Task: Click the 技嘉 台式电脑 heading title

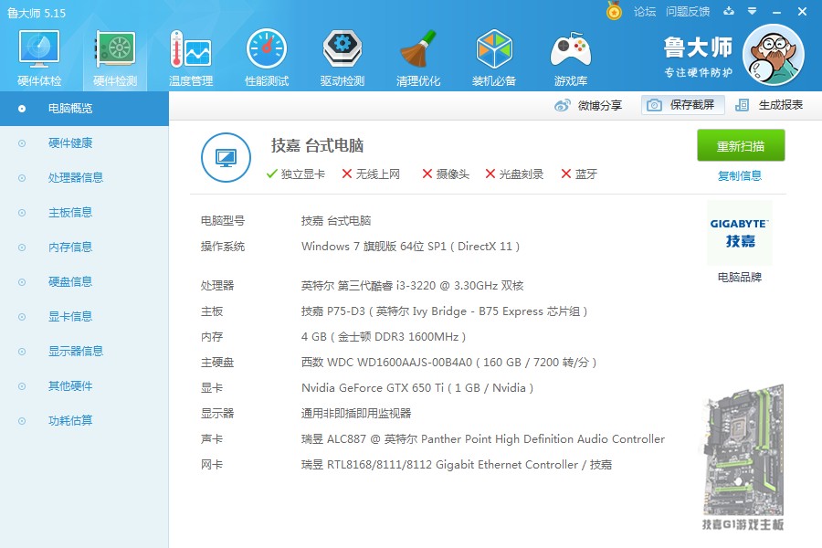Action: coord(317,146)
